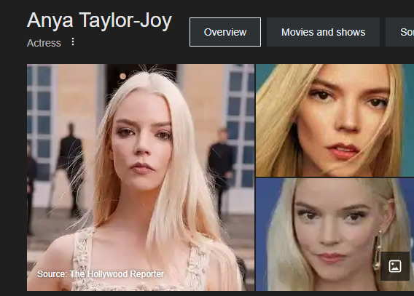Select the Overview tab
Image resolution: width=414 pixels, height=296 pixels.
225,32
